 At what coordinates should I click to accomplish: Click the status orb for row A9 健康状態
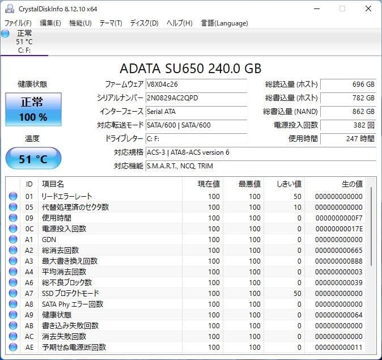coord(13,315)
